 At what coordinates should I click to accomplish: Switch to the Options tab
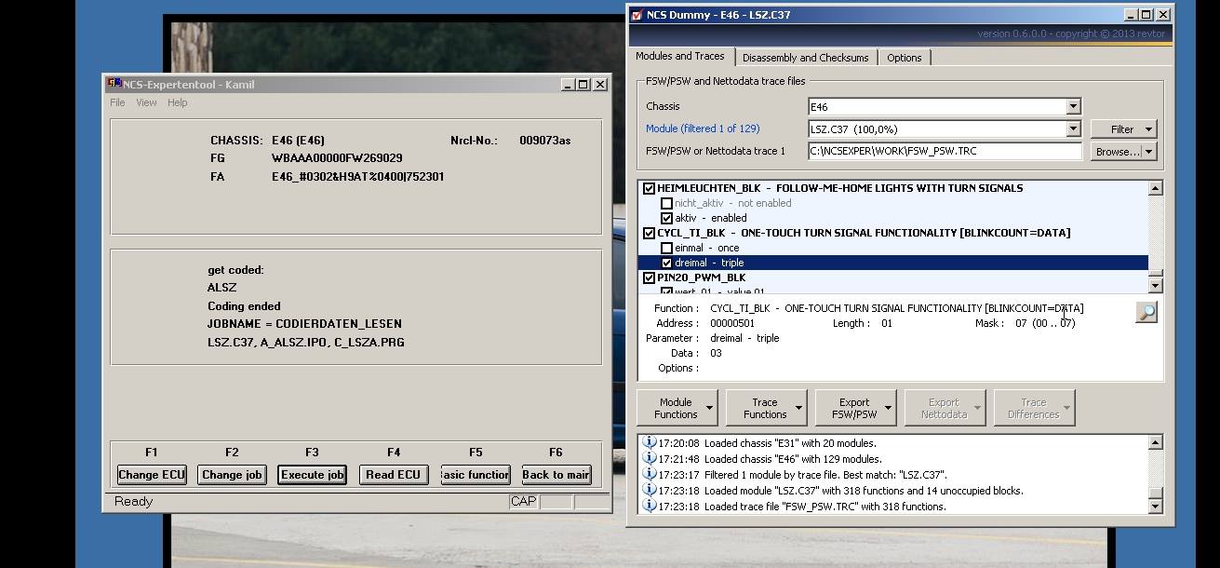(904, 58)
